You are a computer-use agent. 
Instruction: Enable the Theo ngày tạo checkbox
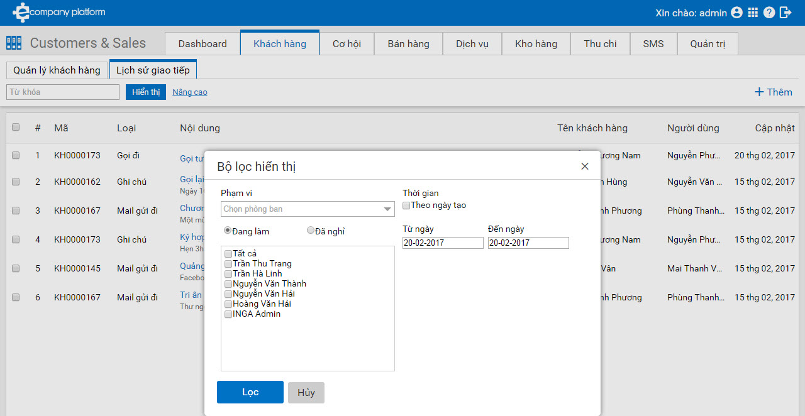point(406,205)
